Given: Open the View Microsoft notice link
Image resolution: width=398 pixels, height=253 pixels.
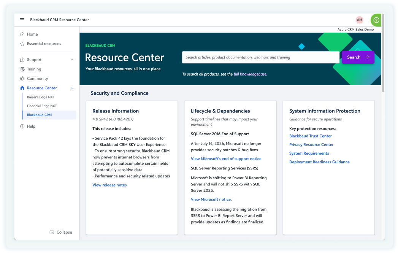Looking at the screenshot, I should click(x=211, y=199).
